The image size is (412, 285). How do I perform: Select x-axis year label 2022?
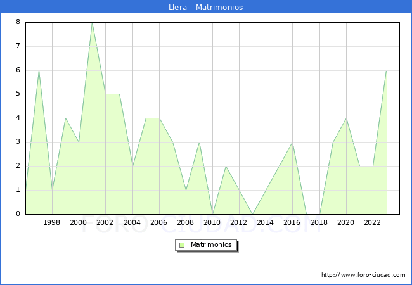[x=372, y=222]
